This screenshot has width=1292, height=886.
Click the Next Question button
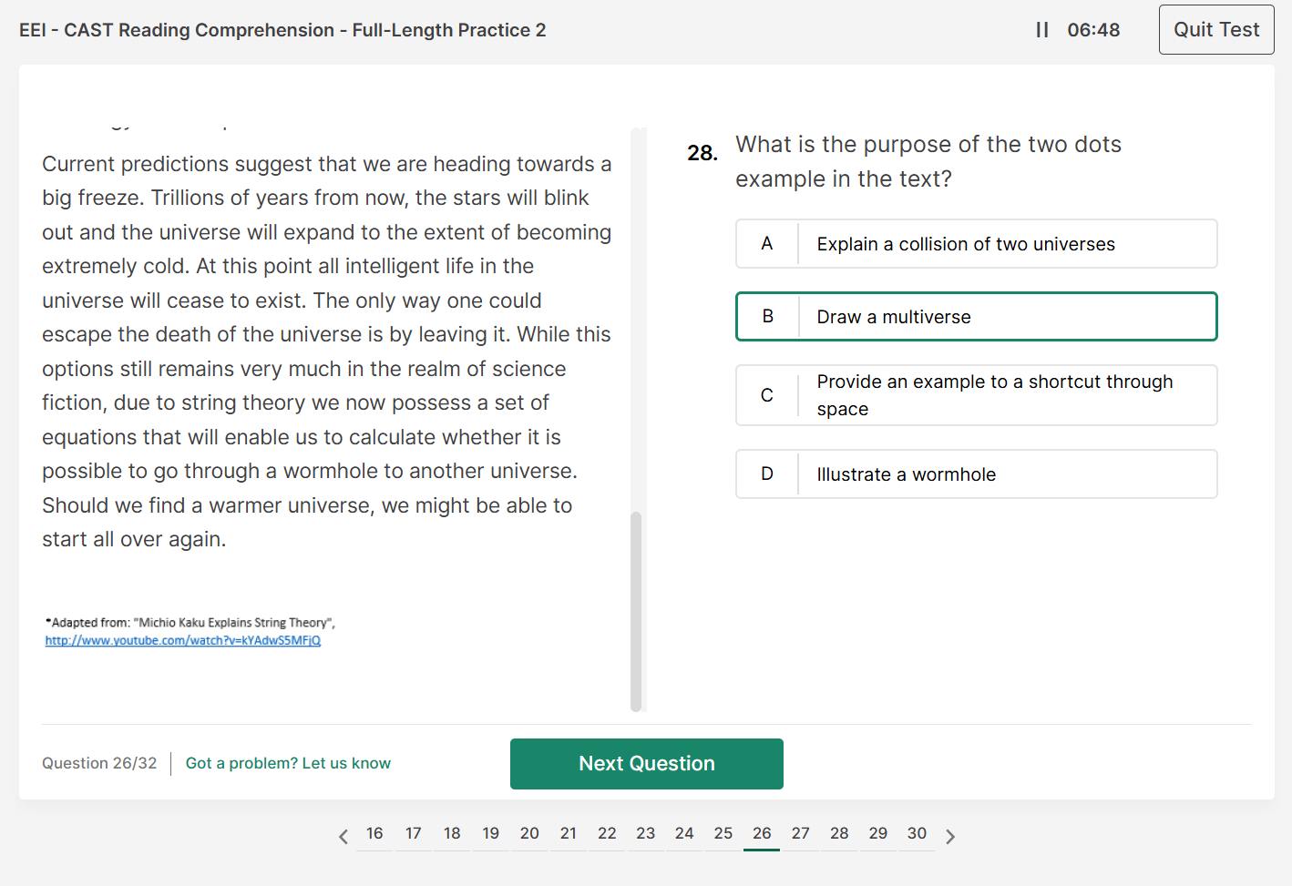(x=646, y=763)
